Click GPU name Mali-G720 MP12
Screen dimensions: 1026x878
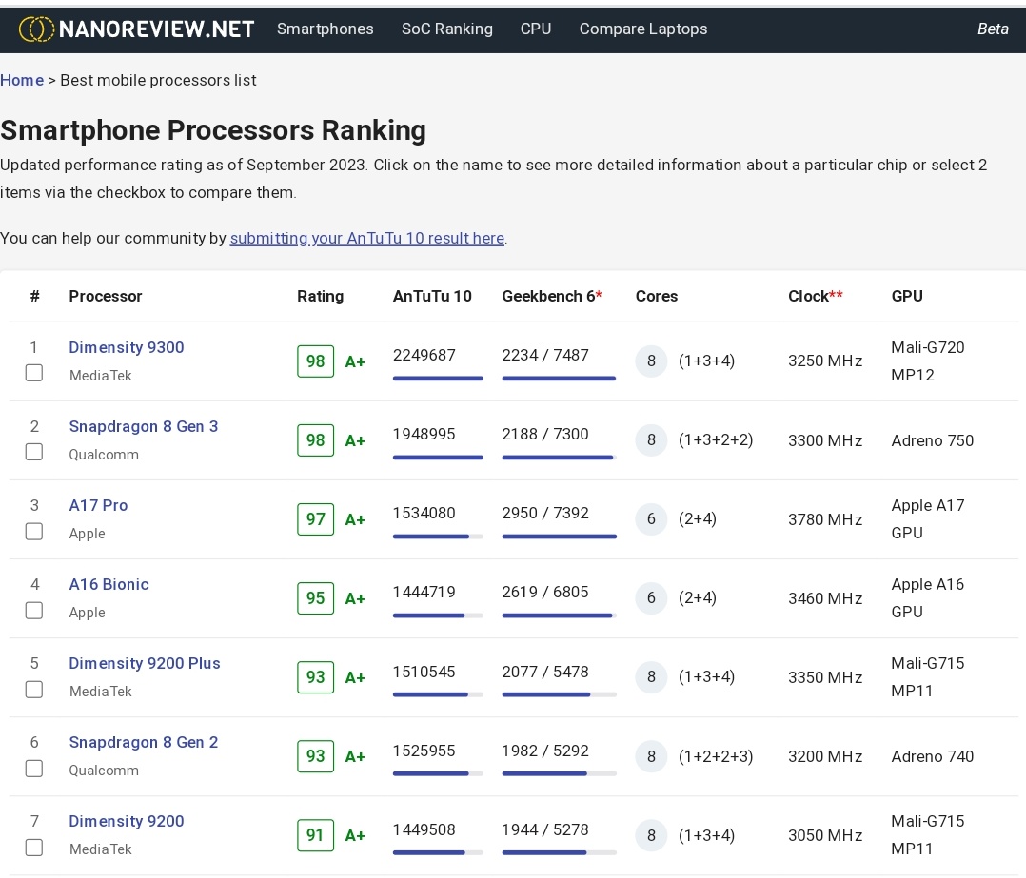[928, 361]
